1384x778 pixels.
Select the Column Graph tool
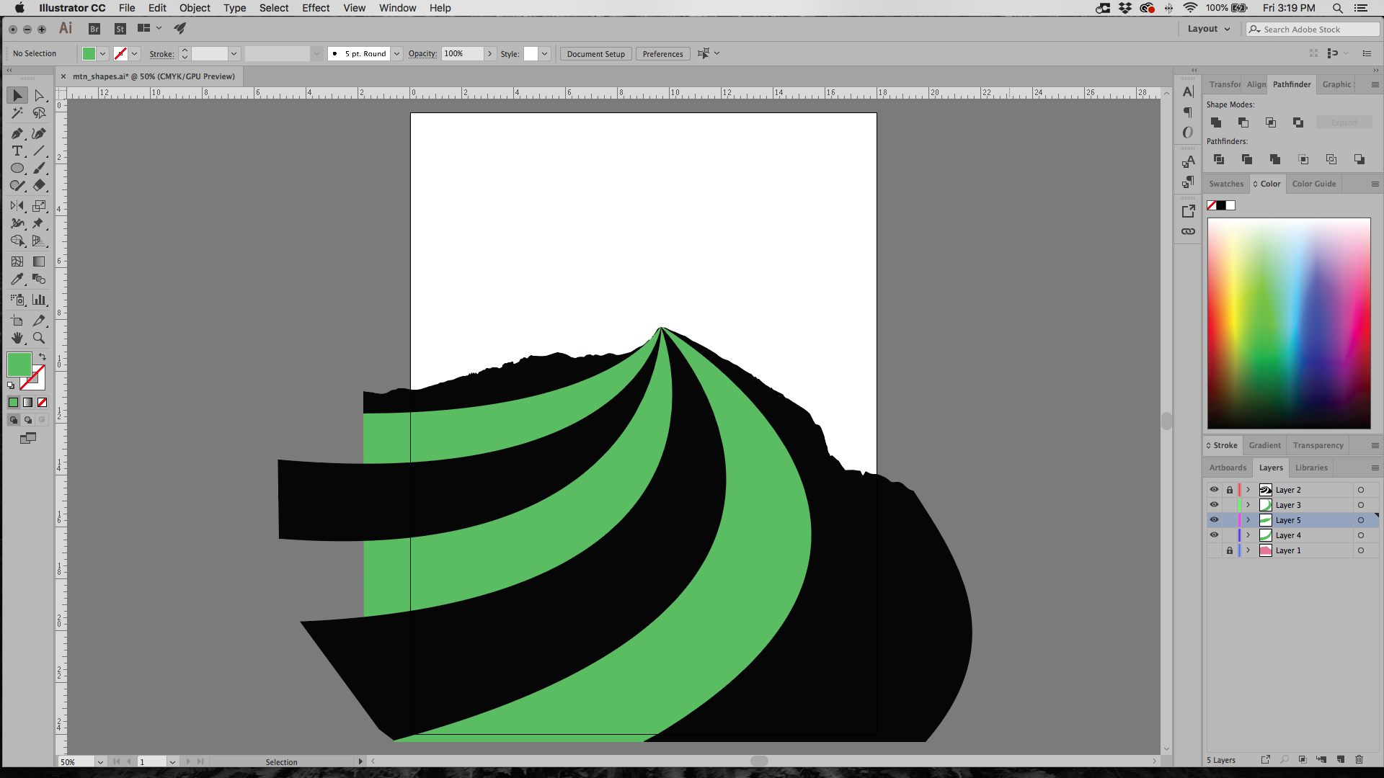(x=40, y=300)
